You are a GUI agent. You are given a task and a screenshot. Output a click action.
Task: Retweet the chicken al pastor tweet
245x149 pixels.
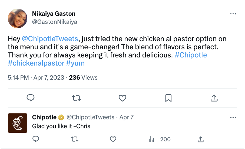click(x=77, y=98)
